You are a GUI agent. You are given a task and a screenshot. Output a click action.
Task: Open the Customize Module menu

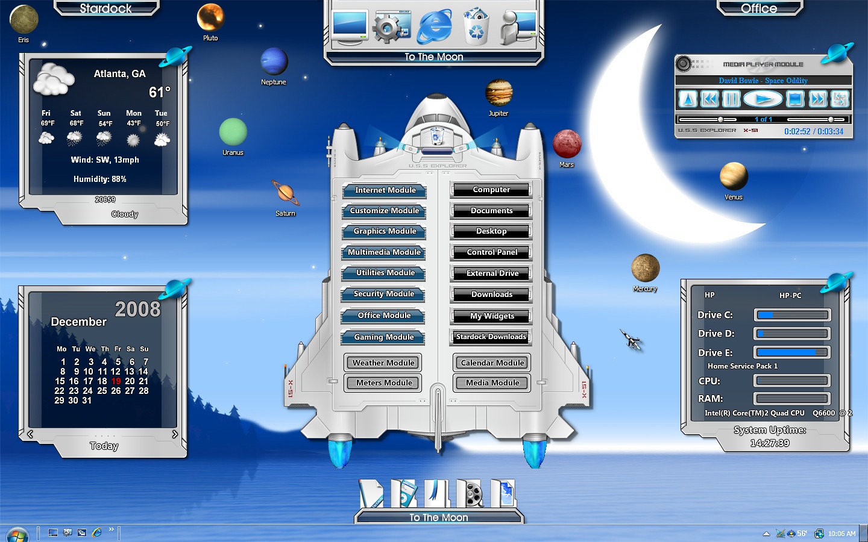pos(385,211)
